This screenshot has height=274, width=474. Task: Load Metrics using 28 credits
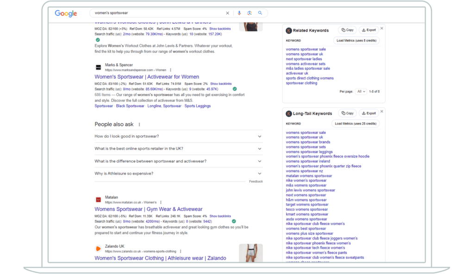(355, 124)
